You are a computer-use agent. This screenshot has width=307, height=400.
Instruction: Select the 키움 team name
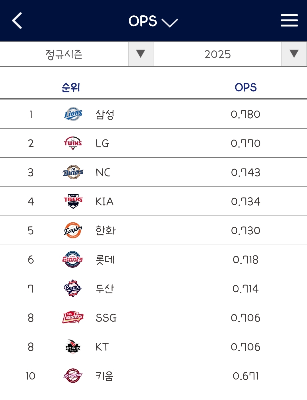104,376
